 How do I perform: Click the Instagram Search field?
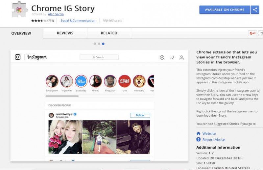click(x=99, y=57)
